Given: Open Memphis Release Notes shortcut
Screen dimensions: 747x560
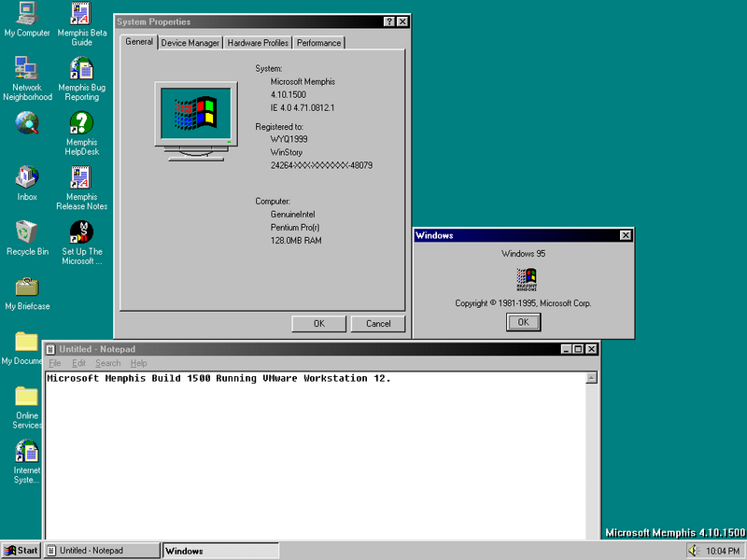Looking at the screenshot, I should [x=81, y=177].
